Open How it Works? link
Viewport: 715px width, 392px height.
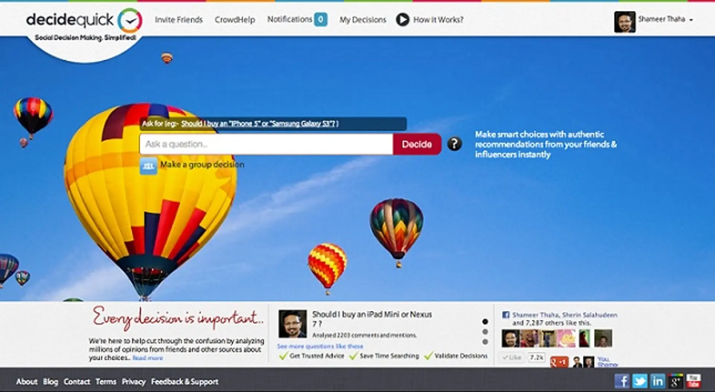(438, 20)
